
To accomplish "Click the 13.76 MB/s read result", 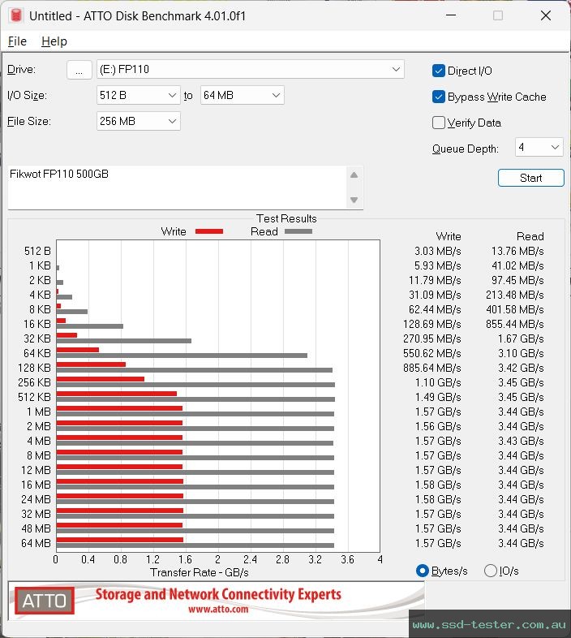I will point(517,251).
